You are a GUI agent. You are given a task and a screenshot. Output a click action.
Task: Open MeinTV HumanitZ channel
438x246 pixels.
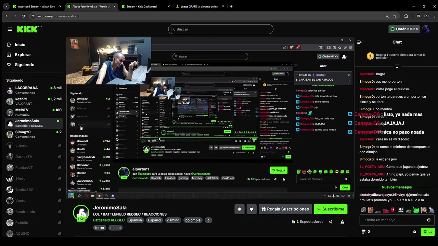(34, 112)
